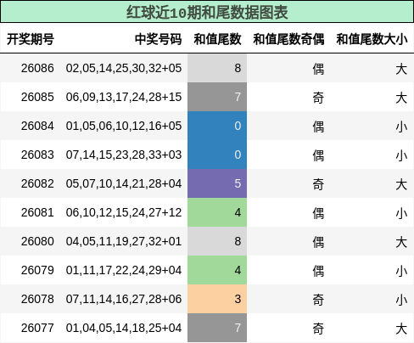This screenshot has width=414, height=343.
Task: Click the orange tail cell 3 for 26078
Action: 217,299
